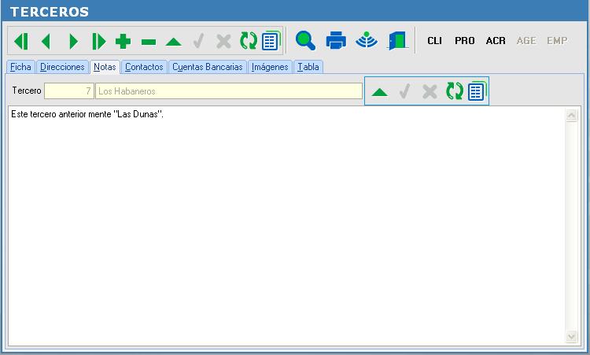
Task: Switch to the Ficha tab
Action: [20, 67]
